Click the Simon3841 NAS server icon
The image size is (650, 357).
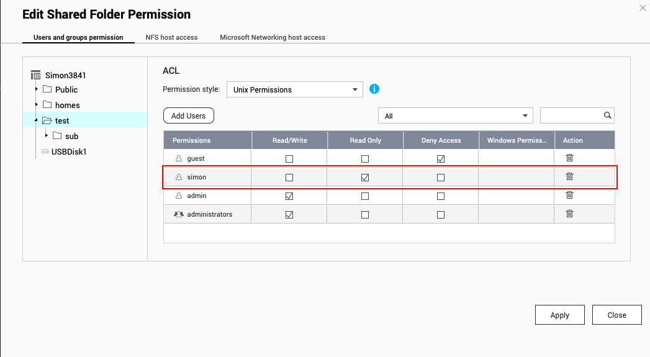click(35, 75)
